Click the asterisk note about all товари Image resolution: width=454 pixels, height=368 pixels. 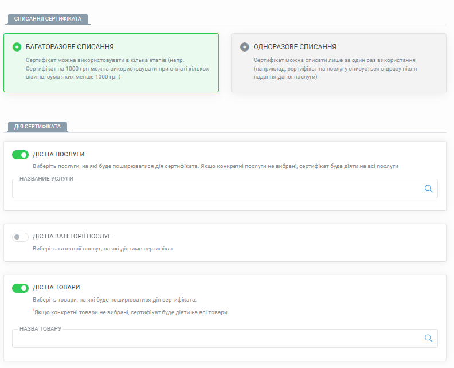(131, 312)
